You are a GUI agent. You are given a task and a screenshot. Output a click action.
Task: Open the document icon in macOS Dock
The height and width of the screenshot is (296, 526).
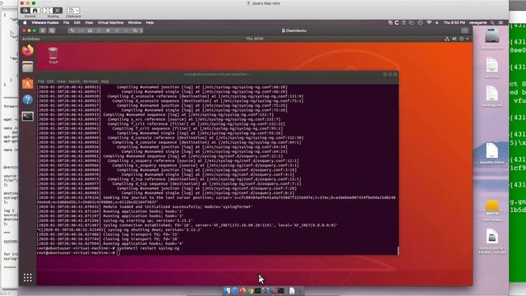[292, 290]
